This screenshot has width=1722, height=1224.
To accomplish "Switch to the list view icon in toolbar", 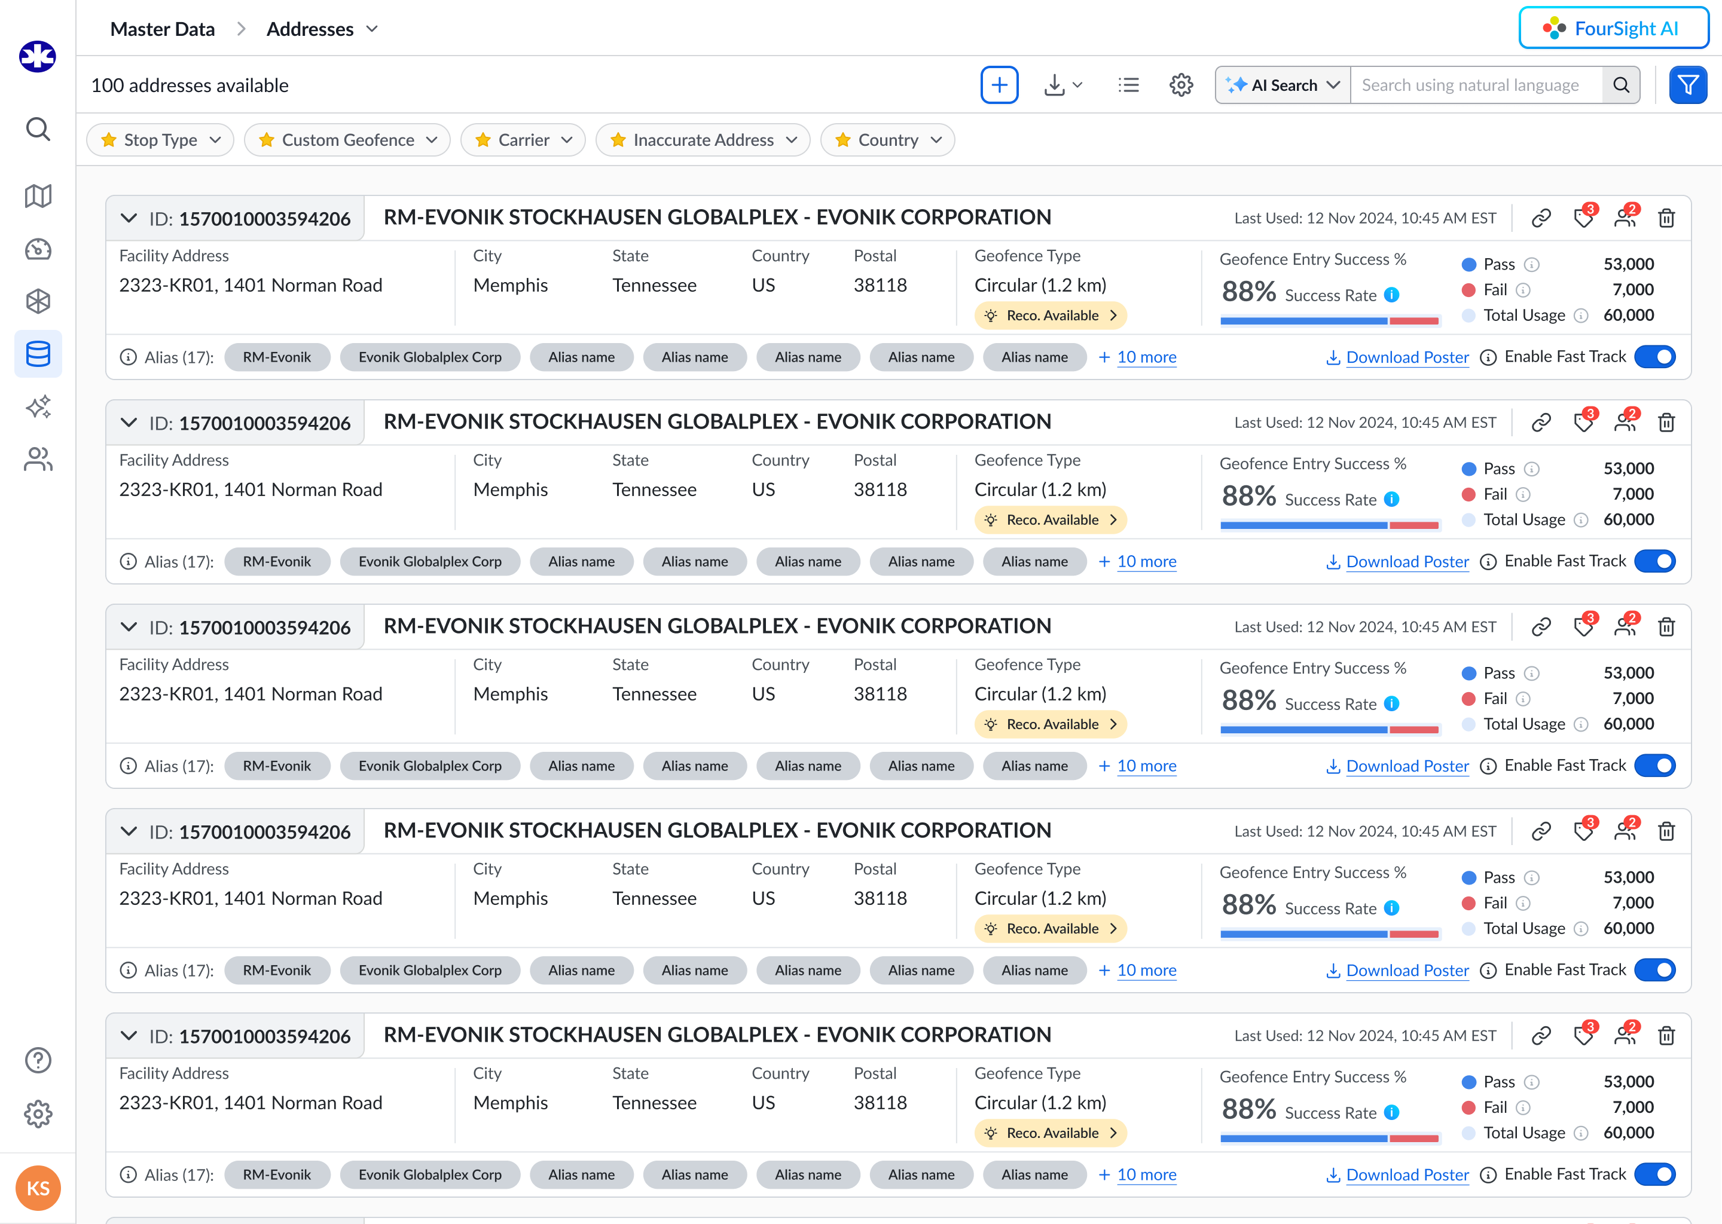I will coord(1128,85).
